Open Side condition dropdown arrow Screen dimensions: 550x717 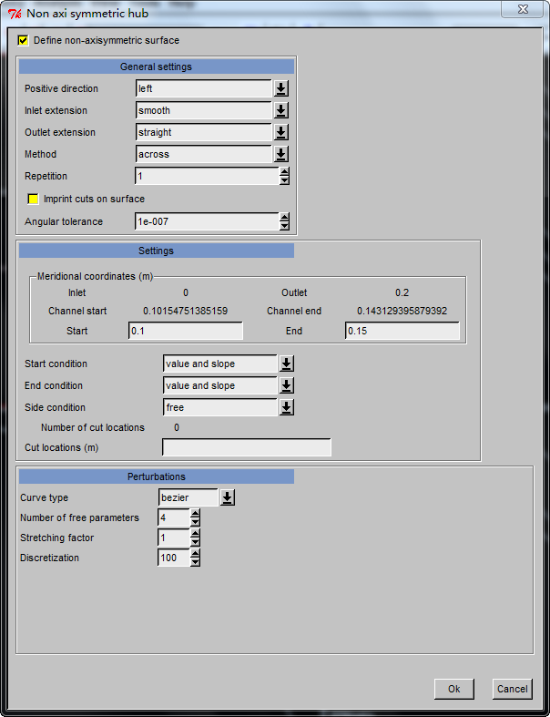tap(286, 407)
